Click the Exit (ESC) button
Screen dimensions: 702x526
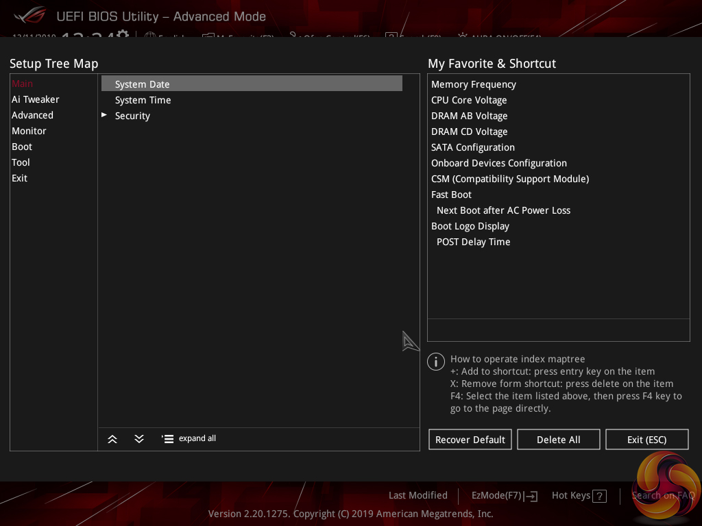pos(647,440)
